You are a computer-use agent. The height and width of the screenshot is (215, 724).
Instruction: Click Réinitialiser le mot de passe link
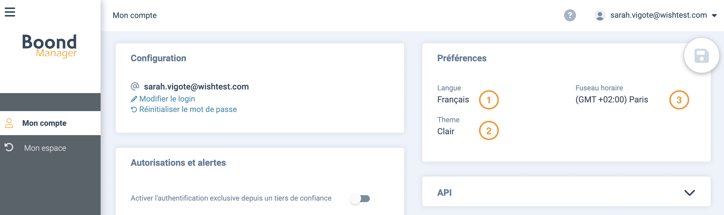coord(188,109)
